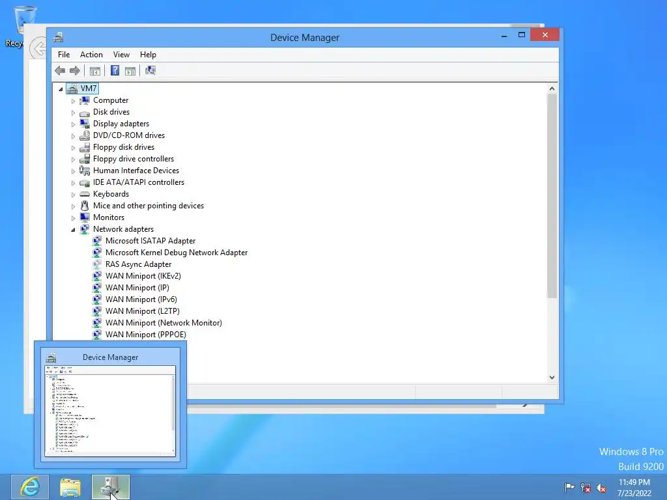667x500 pixels.
Task: Open the Action Center flag tray icon
Action: [x=569, y=487]
